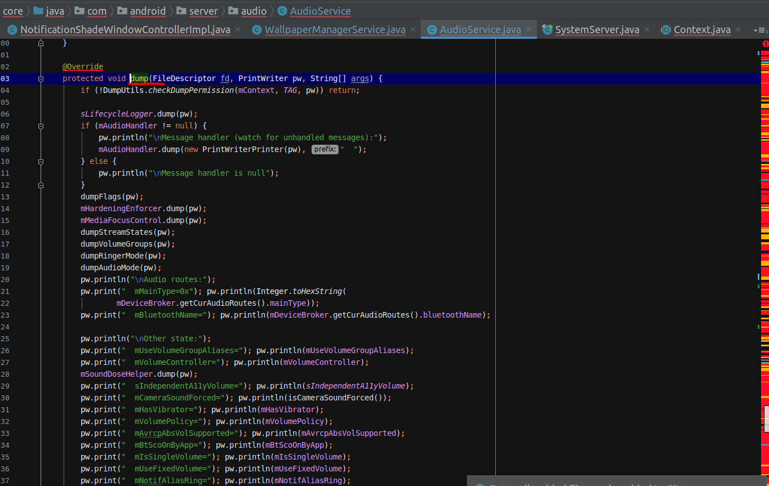Click PrintWriterPrinter constructor call
Screen dimensions: 769x486
(x=243, y=149)
